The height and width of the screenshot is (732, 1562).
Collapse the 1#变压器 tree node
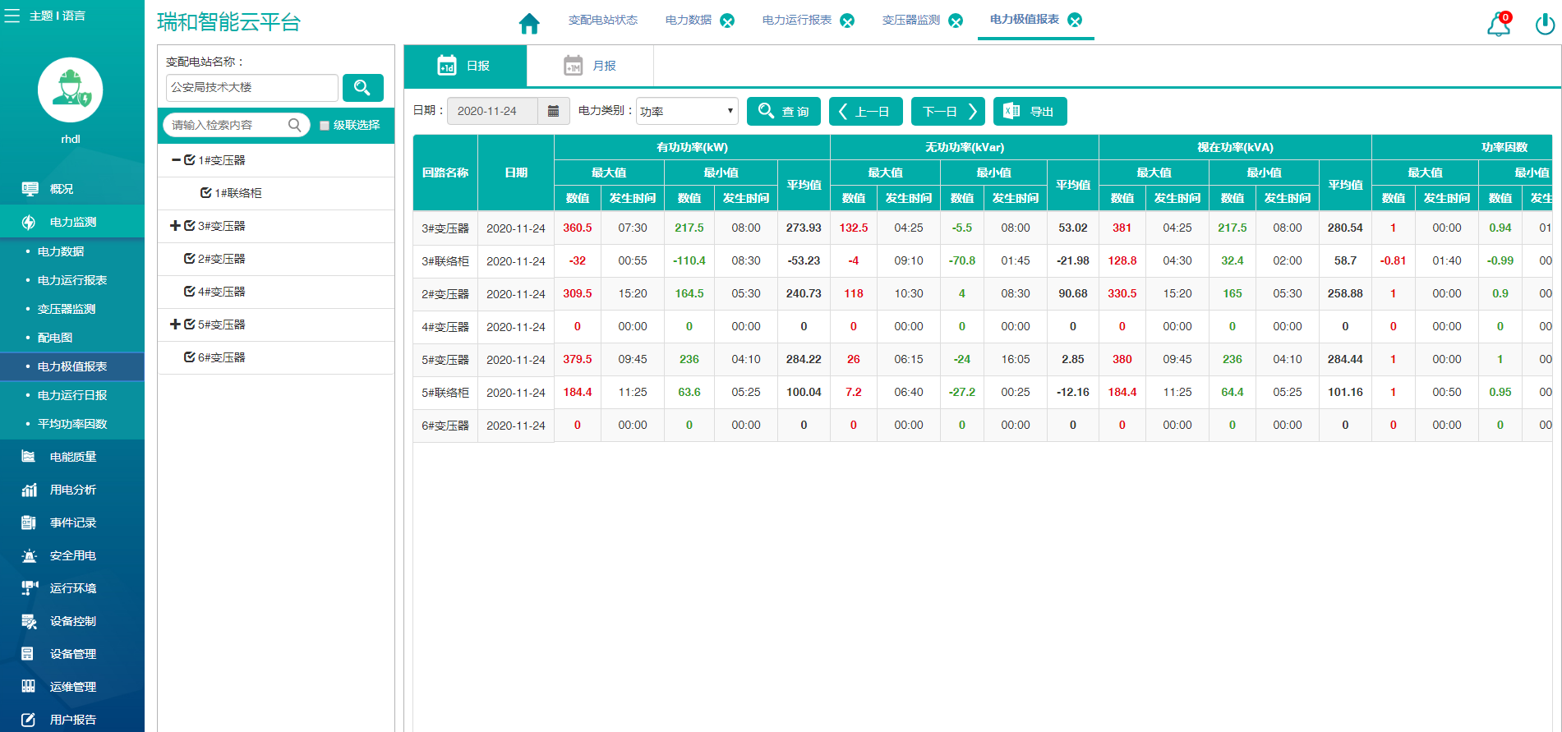tap(176, 160)
